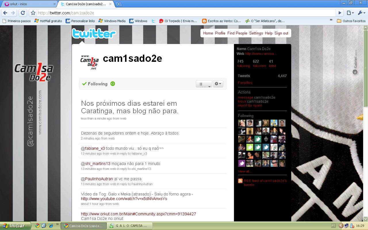368x230 pixels.
Task: View the 622 followers count
Action: (259, 63)
